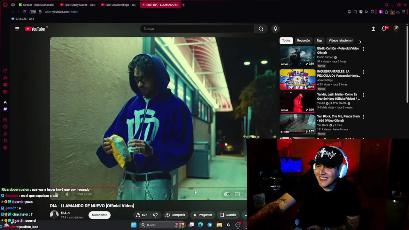
Task: Open the 27.2.0.15 - XYZ bookmark
Action: click(23, 19)
